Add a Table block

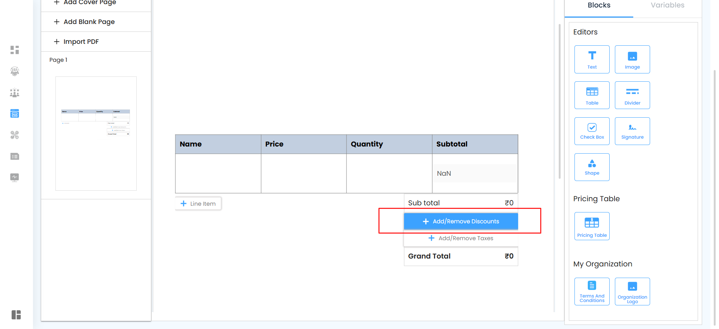pyautogui.click(x=592, y=95)
